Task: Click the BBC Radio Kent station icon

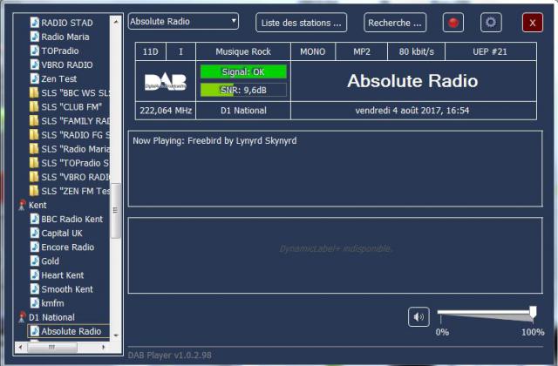Action: [x=35, y=219]
